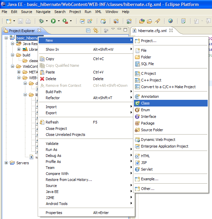The width and height of the screenshot is (212, 219).
Task: Toggle Link with Editor in Project Explorer
Action: [96, 30]
